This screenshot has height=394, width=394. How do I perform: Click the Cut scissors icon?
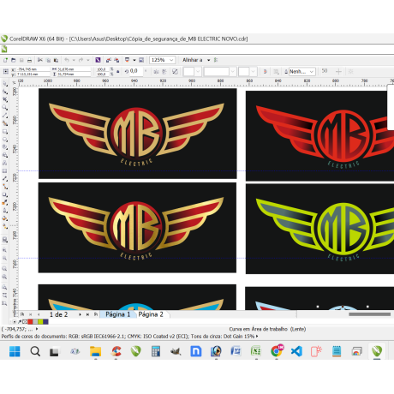click(40, 60)
